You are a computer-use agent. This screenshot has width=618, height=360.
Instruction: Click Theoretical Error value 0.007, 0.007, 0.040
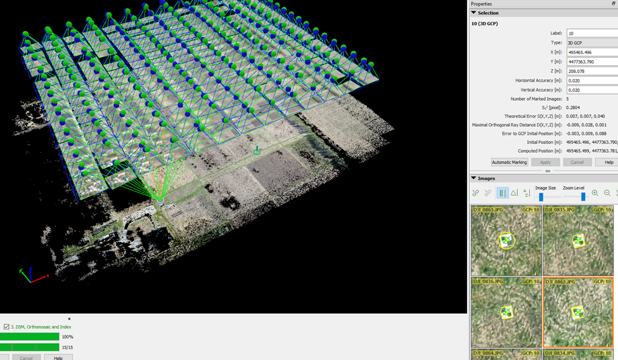tap(585, 117)
